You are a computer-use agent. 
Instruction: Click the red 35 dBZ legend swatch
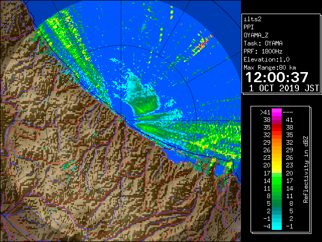point(277,128)
